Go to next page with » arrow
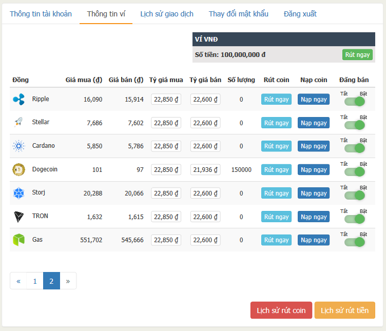Image resolution: width=386 pixels, height=331 pixels. click(68, 281)
